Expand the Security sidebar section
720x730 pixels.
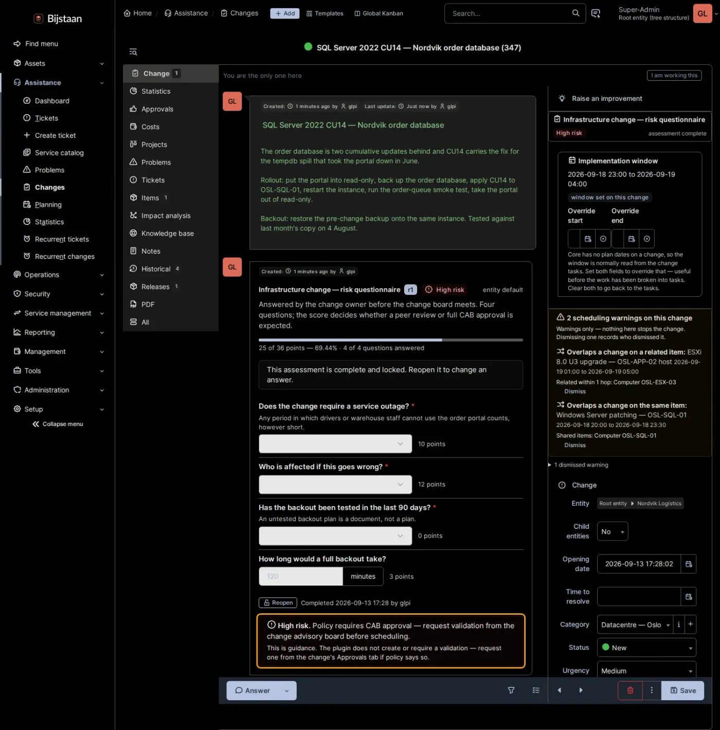tap(59, 294)
